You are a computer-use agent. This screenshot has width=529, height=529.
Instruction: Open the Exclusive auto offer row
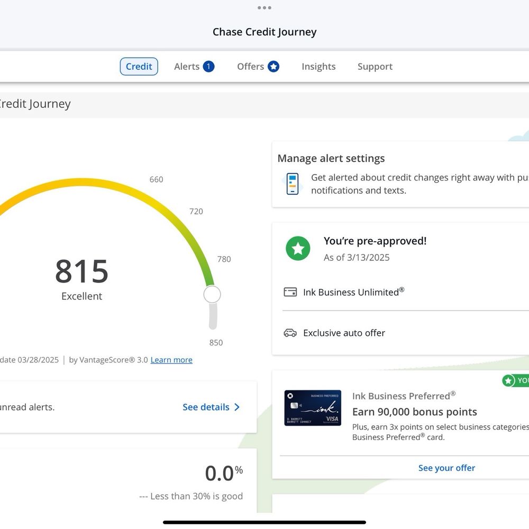(344, 333)
